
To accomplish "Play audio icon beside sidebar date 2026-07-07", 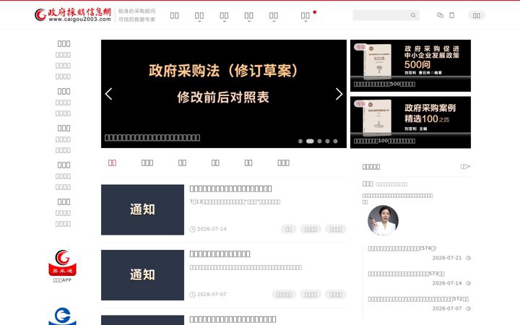I will [468, 308].
